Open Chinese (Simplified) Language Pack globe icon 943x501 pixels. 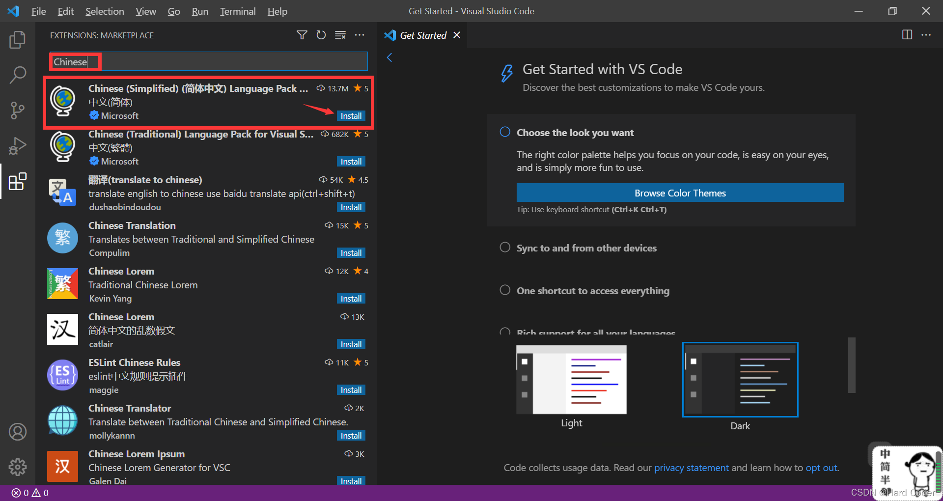click(63, 101)
